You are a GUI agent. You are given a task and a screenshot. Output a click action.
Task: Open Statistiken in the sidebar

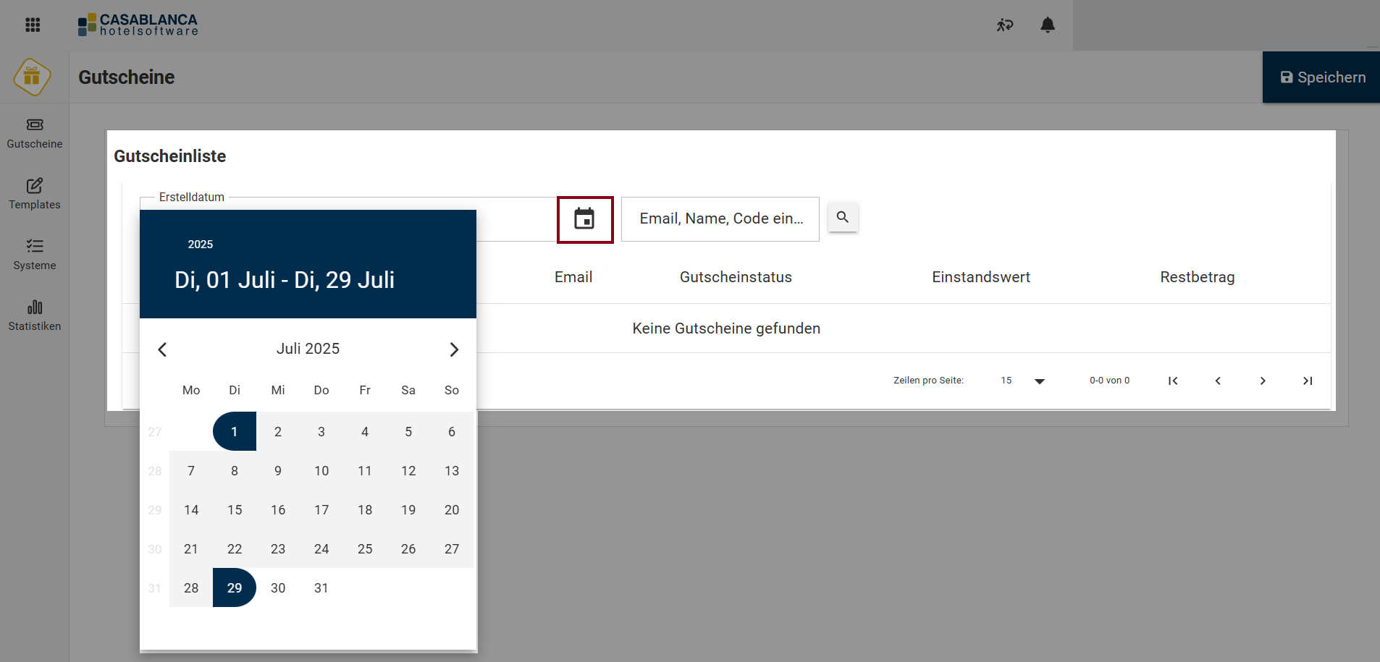[35, 315]
